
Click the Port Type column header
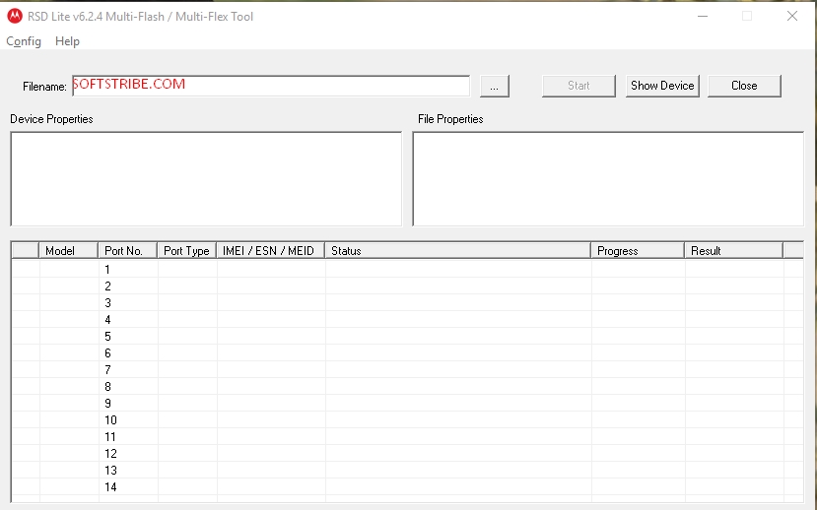(187, 250)
